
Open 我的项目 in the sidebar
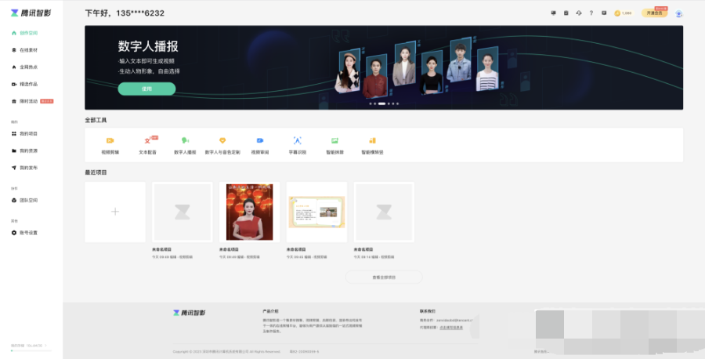coord(24,133)
